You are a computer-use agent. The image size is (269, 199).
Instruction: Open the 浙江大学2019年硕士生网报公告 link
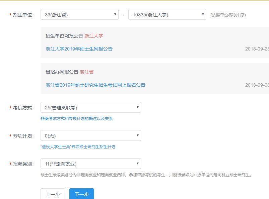click(x=79, y=49)
